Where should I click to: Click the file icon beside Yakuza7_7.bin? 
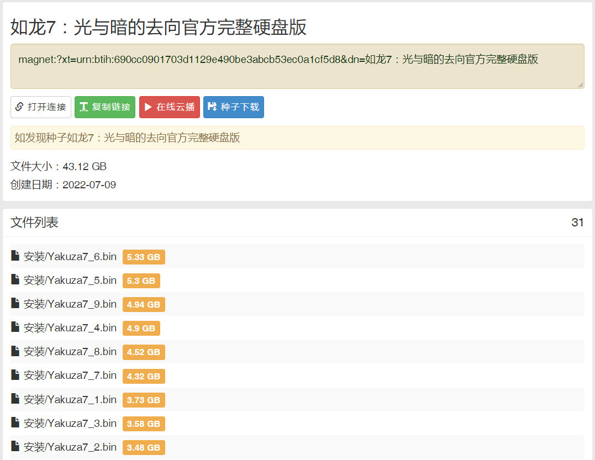point(15,374)
